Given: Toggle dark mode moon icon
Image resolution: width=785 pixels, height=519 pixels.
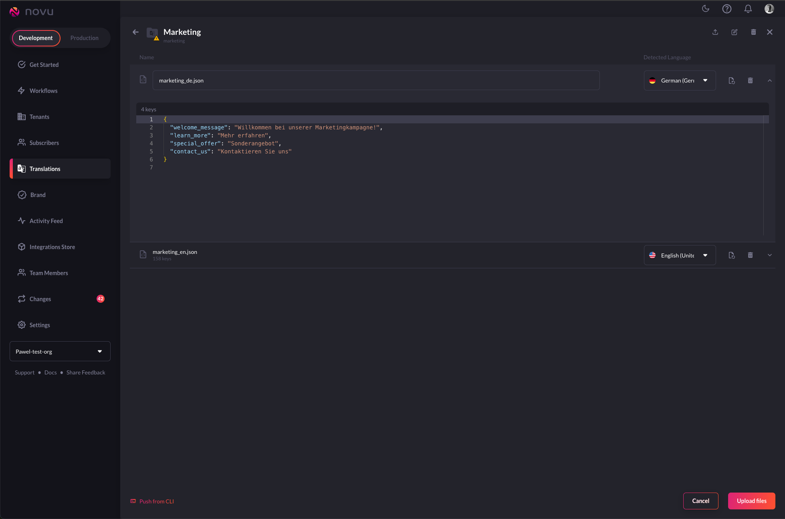Looking at the screenshot, I should pos(706,9).
